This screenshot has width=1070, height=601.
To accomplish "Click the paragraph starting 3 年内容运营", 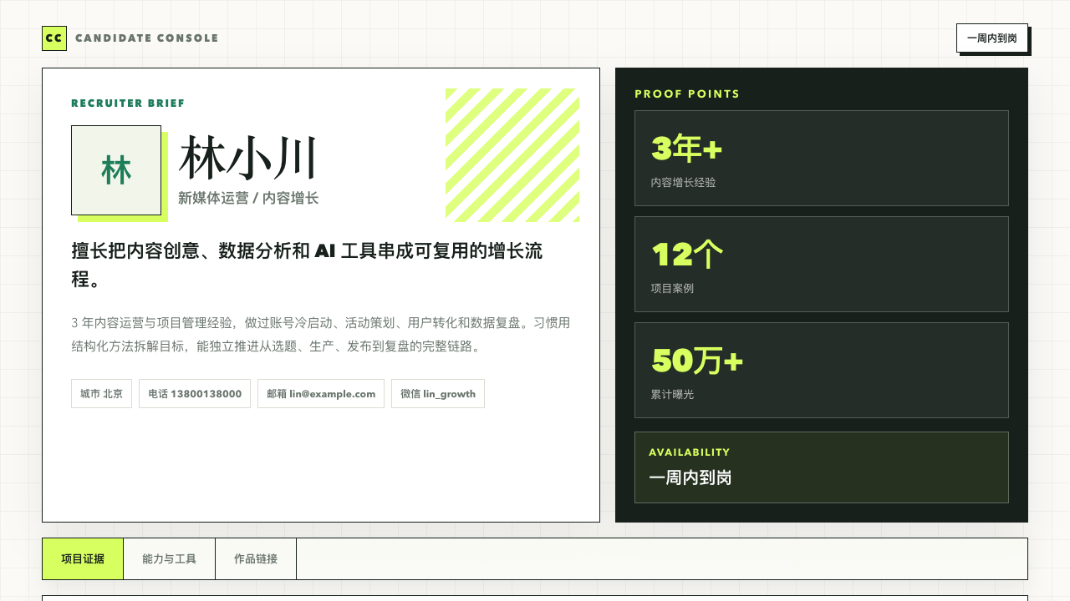I will (x=321, y=334).
